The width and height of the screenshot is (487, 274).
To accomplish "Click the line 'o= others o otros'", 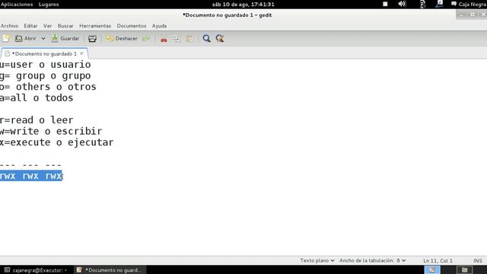I will click(48, 87).
